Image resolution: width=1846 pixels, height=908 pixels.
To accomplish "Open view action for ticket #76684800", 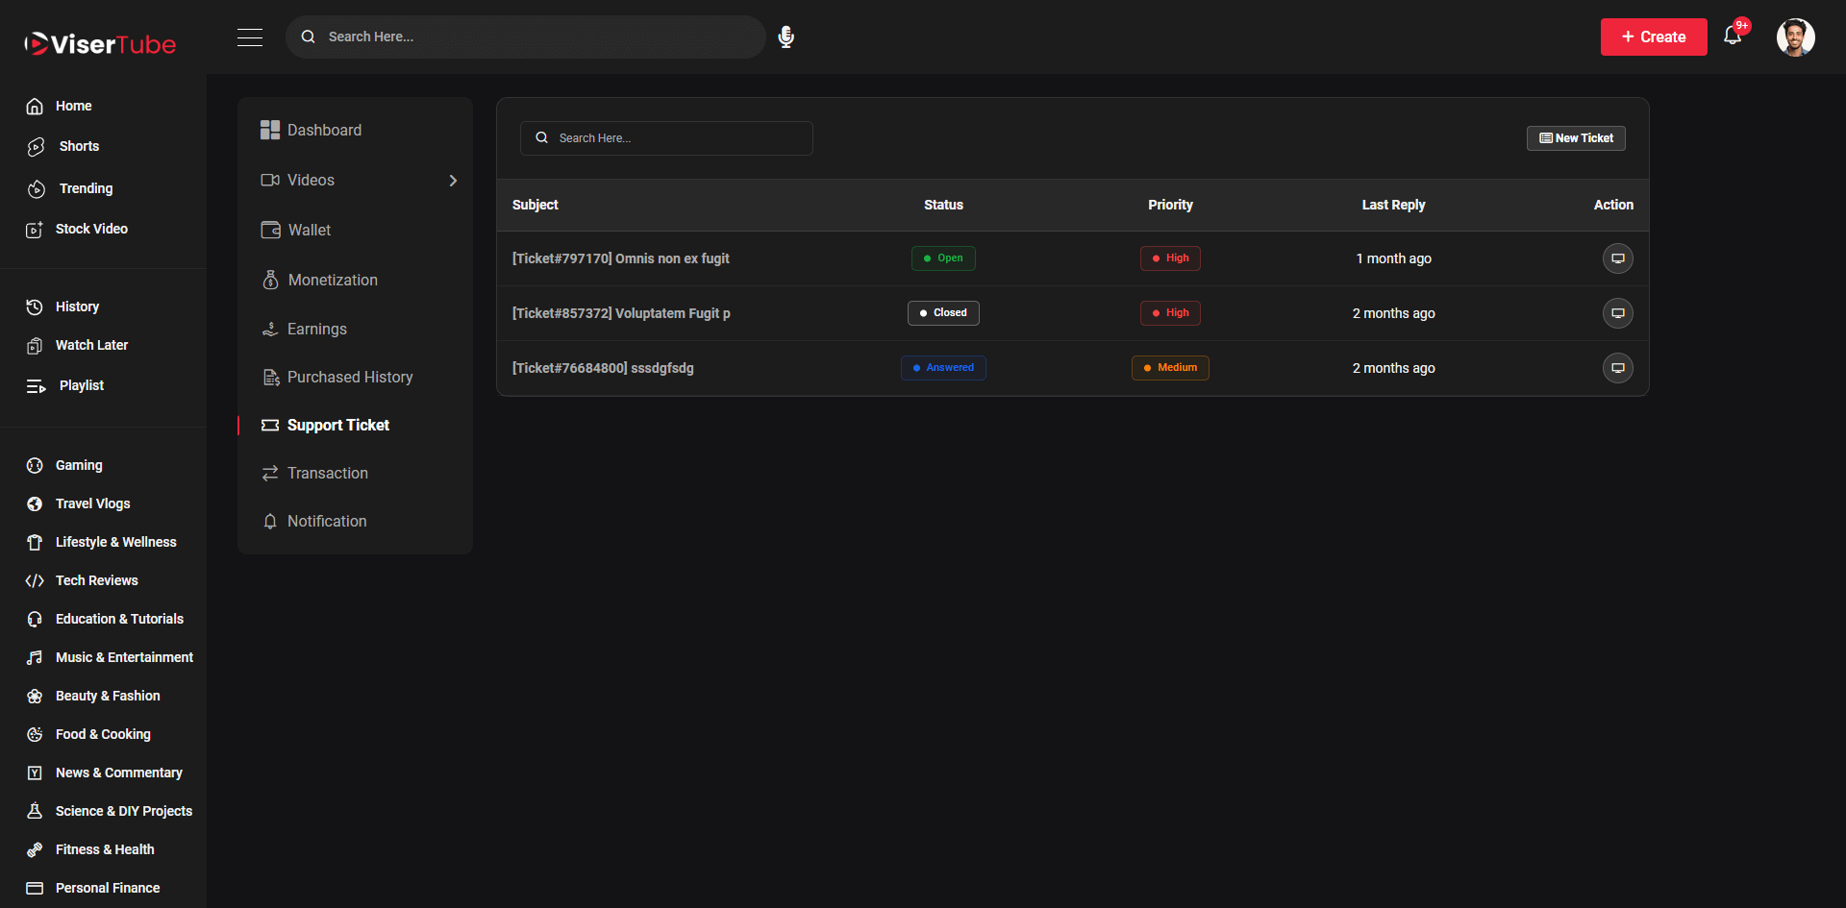I will pyautogui.click(x=1617, y=368).
